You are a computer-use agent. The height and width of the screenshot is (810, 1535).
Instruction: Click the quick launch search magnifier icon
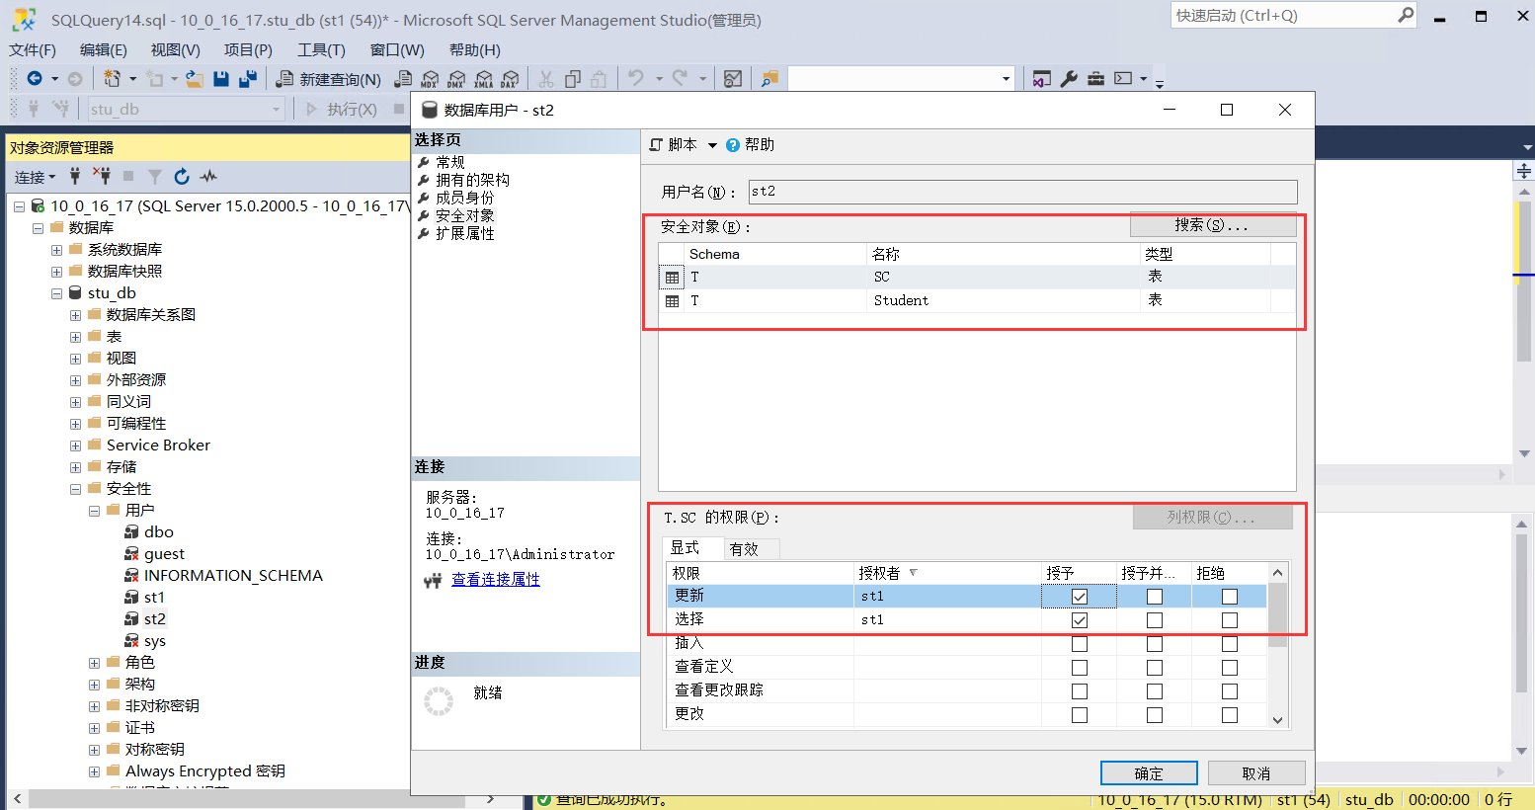[1406, 15]
